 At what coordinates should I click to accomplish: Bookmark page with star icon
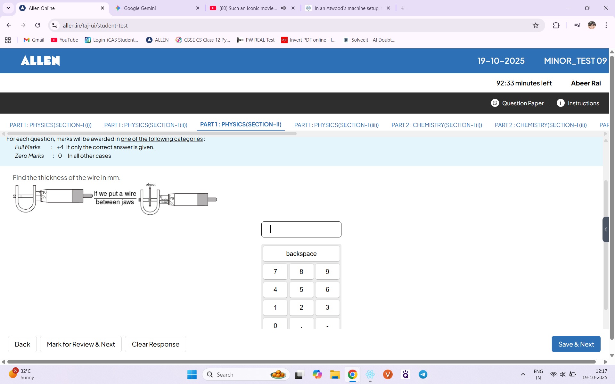pos(536,25)
